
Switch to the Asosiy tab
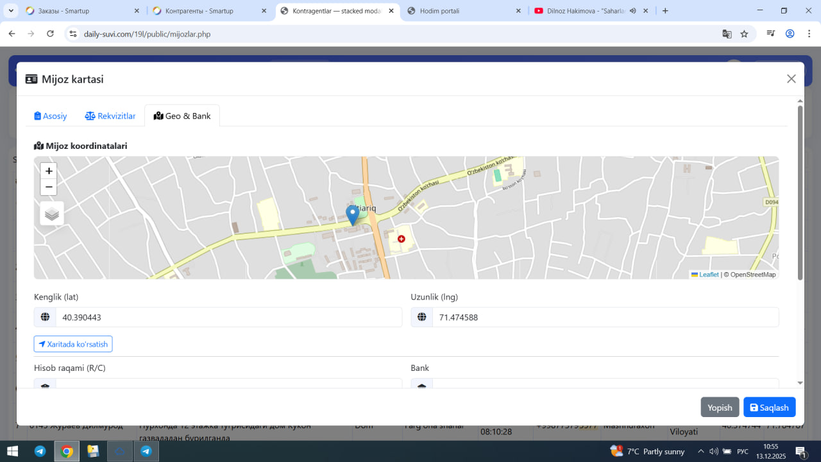click(x=51, y=116)
